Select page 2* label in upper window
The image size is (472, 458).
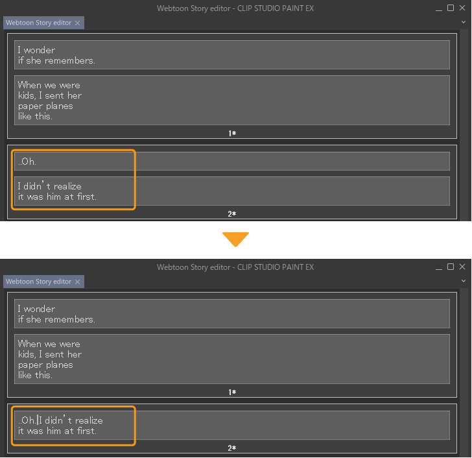click(231, 213)
